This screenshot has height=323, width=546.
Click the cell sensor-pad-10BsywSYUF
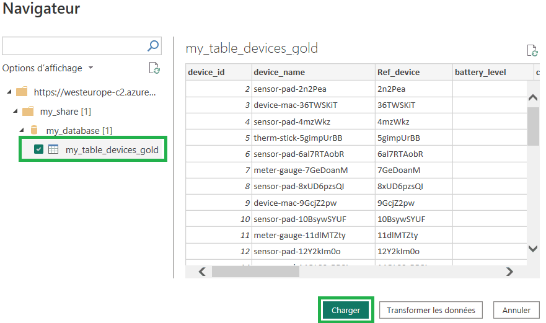pos(314,219)
